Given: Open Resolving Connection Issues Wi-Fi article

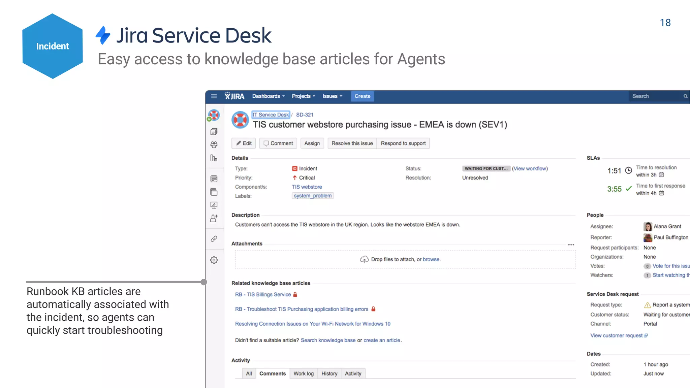Looking at the screenshot, I should (x=313, y=324).
